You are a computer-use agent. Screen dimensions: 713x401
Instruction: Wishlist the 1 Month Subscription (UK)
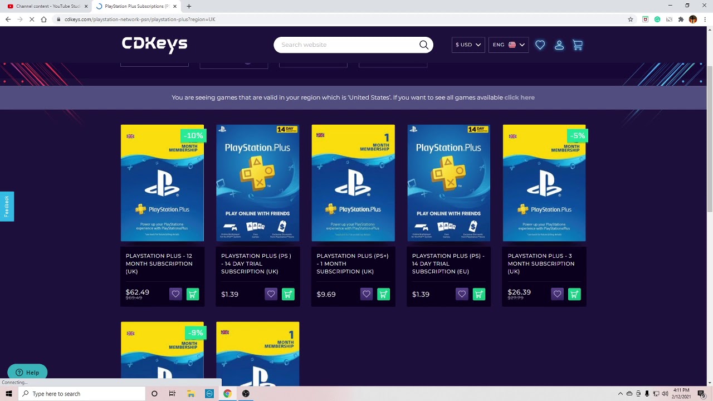[366, 294]
